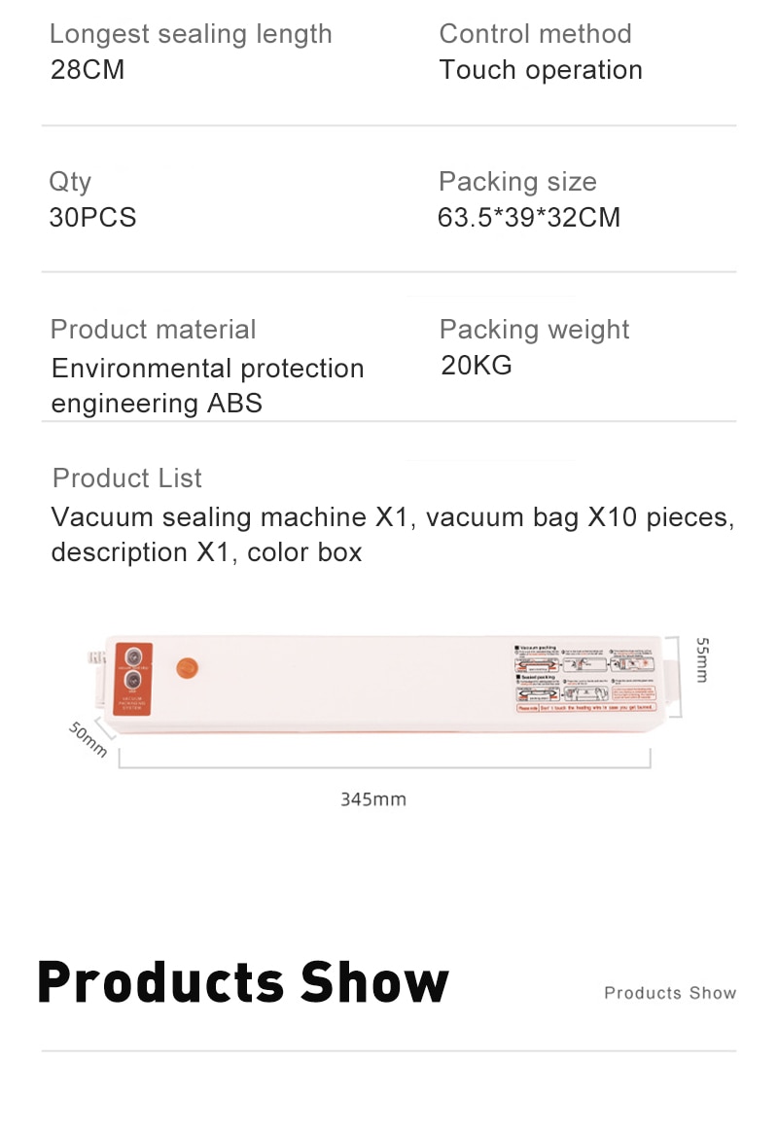Click the 345mm length dimension label
The width and height of the screenshot is (778, 1133).
point(373,799)
